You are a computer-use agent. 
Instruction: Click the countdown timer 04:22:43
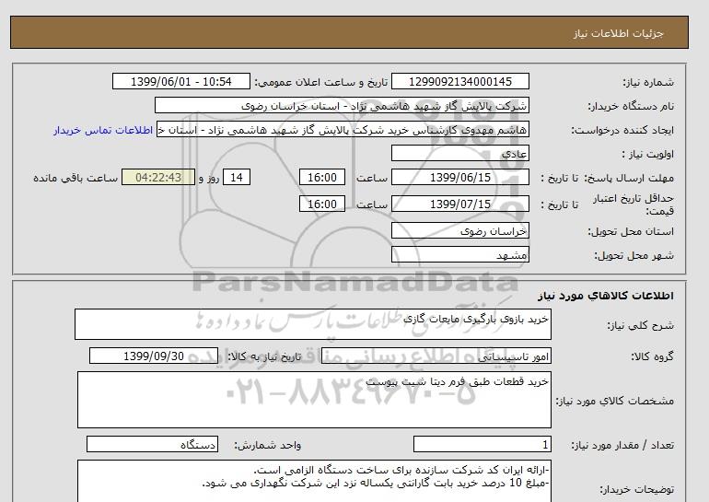[x=158, y=177]
